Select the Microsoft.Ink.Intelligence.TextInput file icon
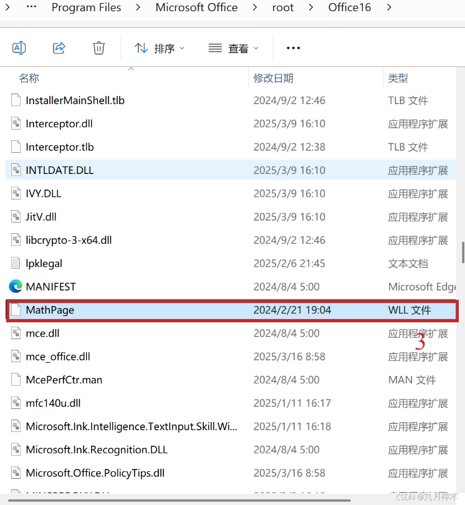The image size is (465, 505). tap(16, 426)
